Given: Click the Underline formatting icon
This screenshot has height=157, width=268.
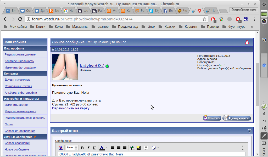Looking at the screenshot, I should click(94, 148).
